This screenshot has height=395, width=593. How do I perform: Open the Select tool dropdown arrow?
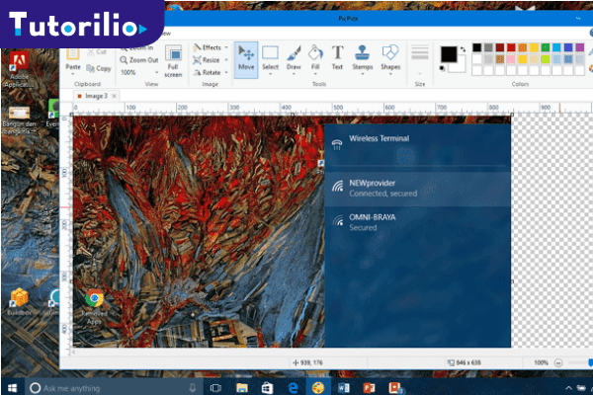pyautogui.click(x=270, y=74)
